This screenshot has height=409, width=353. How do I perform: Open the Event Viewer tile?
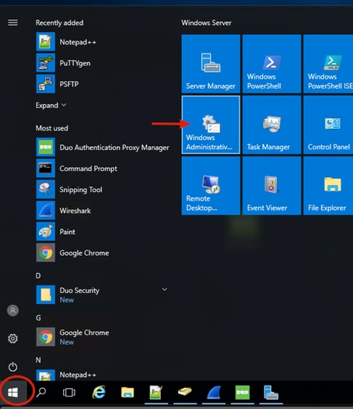pos(271,186)
